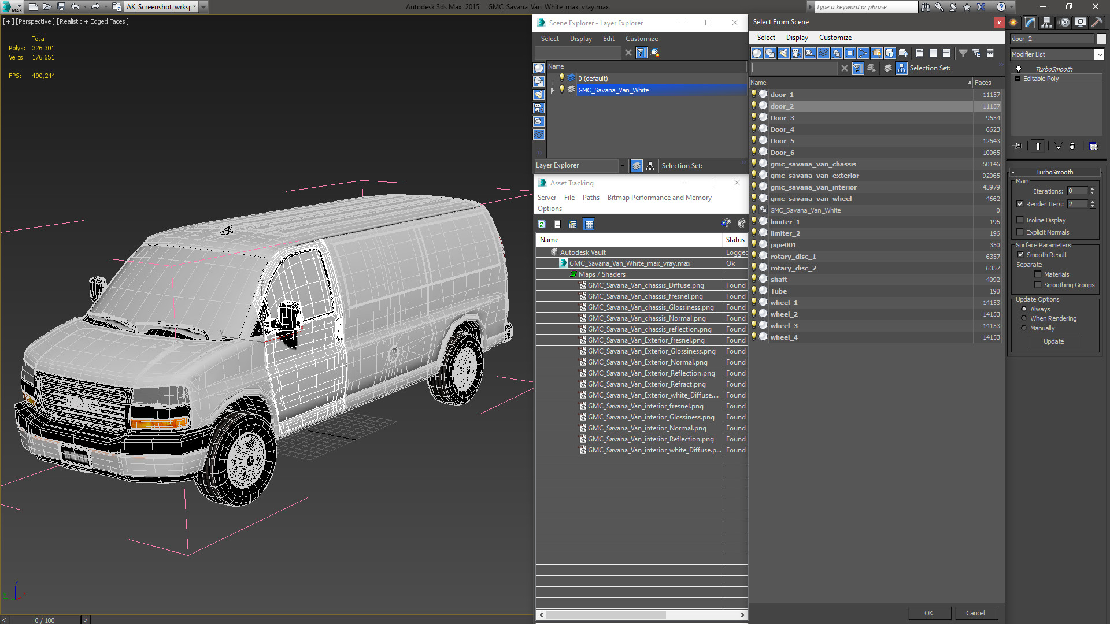Open the Create command panel tab
Viewport: 1110px width, 624px height.
click(x=1013, y=23)
